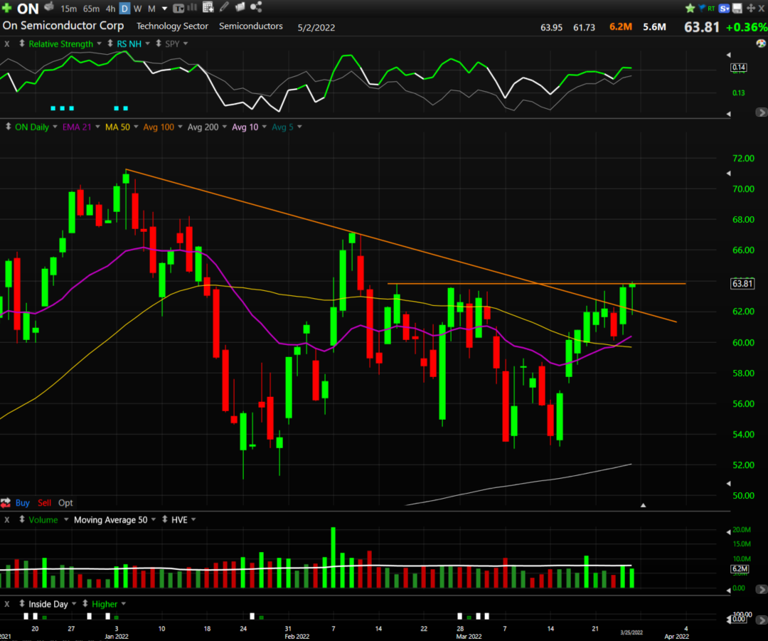Switch to W weekly timeframe
This screenshot has width=768, height=641.
[138, 9]
